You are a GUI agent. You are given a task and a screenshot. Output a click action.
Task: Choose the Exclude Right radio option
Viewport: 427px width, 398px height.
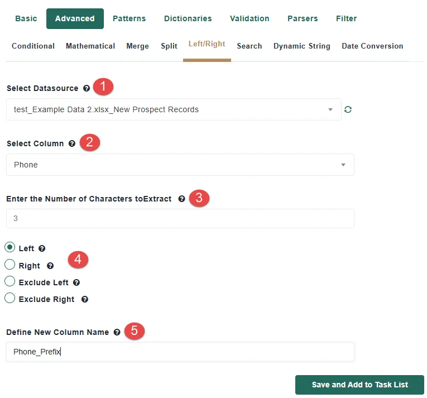pyautogui.click(x=10, y=298)
